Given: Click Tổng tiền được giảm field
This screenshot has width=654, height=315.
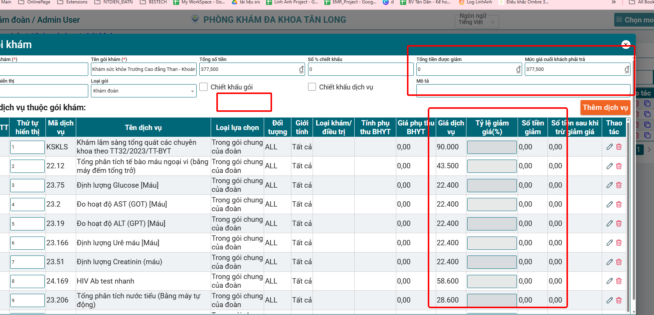Looking at the screenshot, I should pos(469,69).
